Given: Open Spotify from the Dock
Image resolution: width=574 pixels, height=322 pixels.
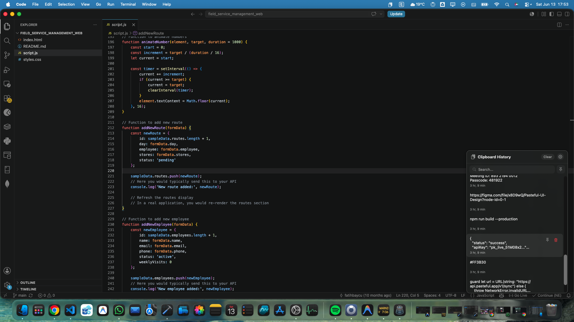Looking at the screenshot, I should [x=335, y=310].
